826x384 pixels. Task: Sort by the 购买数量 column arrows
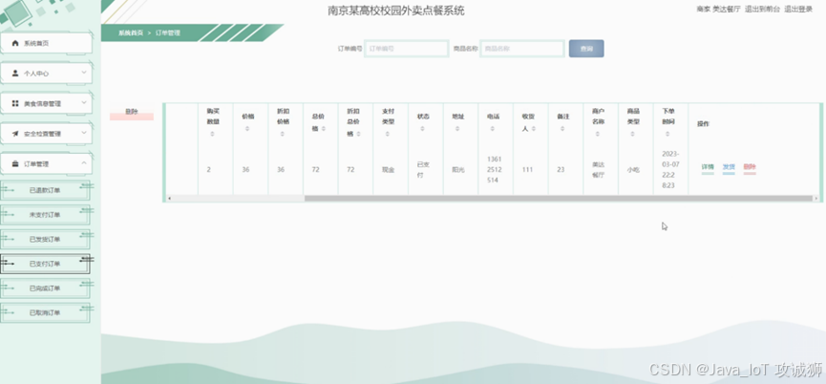(212, 134)
